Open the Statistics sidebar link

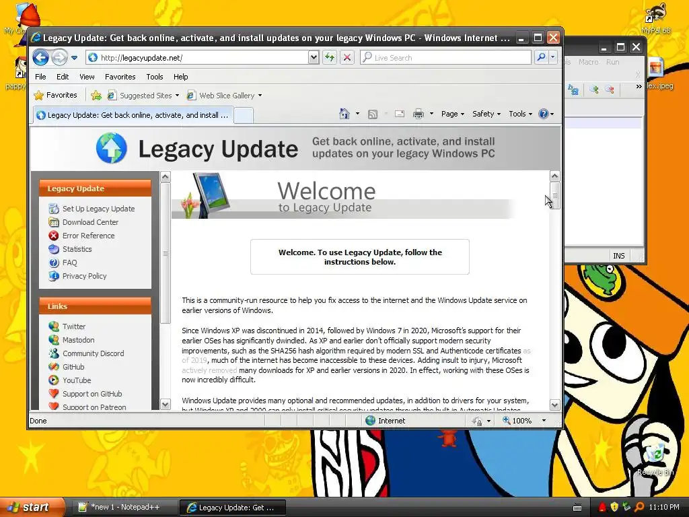coord(77,249)
